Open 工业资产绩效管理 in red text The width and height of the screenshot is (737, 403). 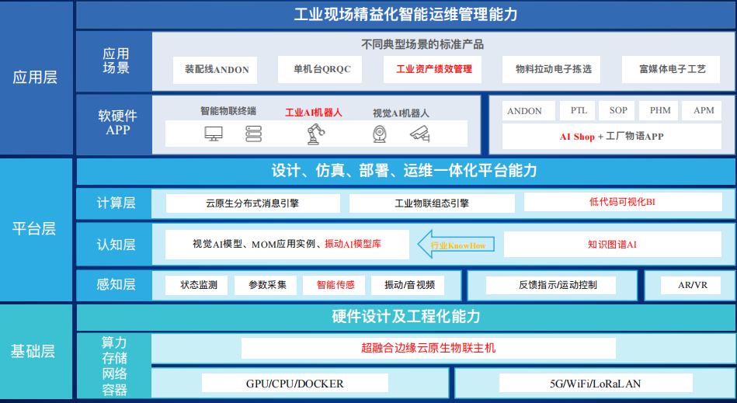[433, 69]
